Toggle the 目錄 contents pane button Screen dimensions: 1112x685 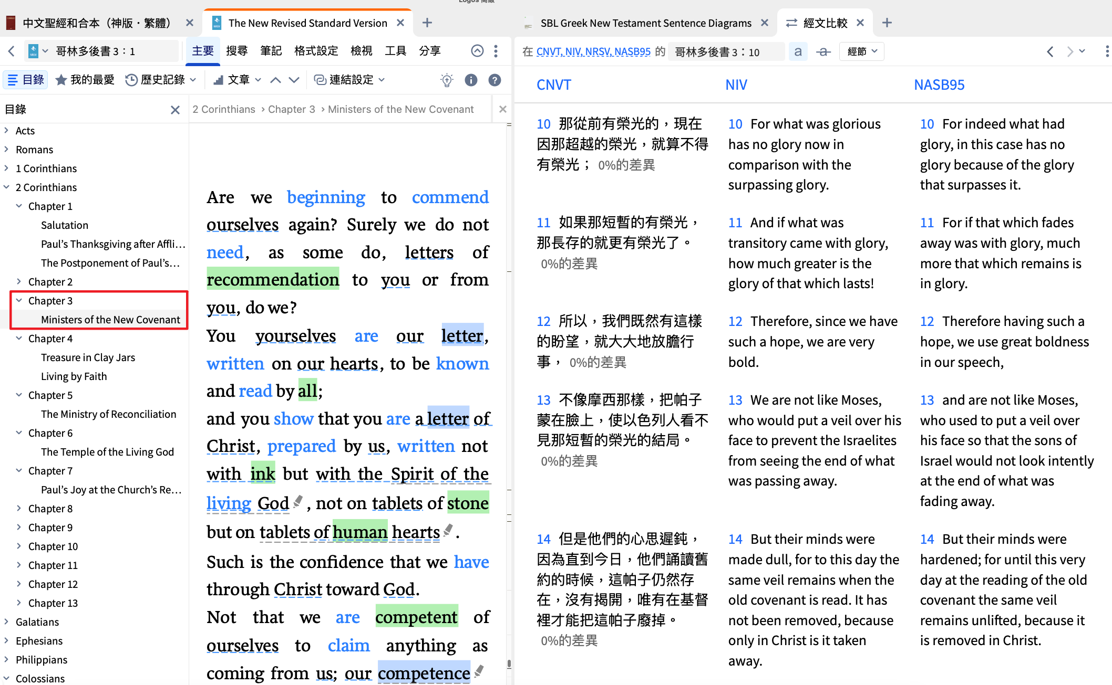[x=26, y=80]
